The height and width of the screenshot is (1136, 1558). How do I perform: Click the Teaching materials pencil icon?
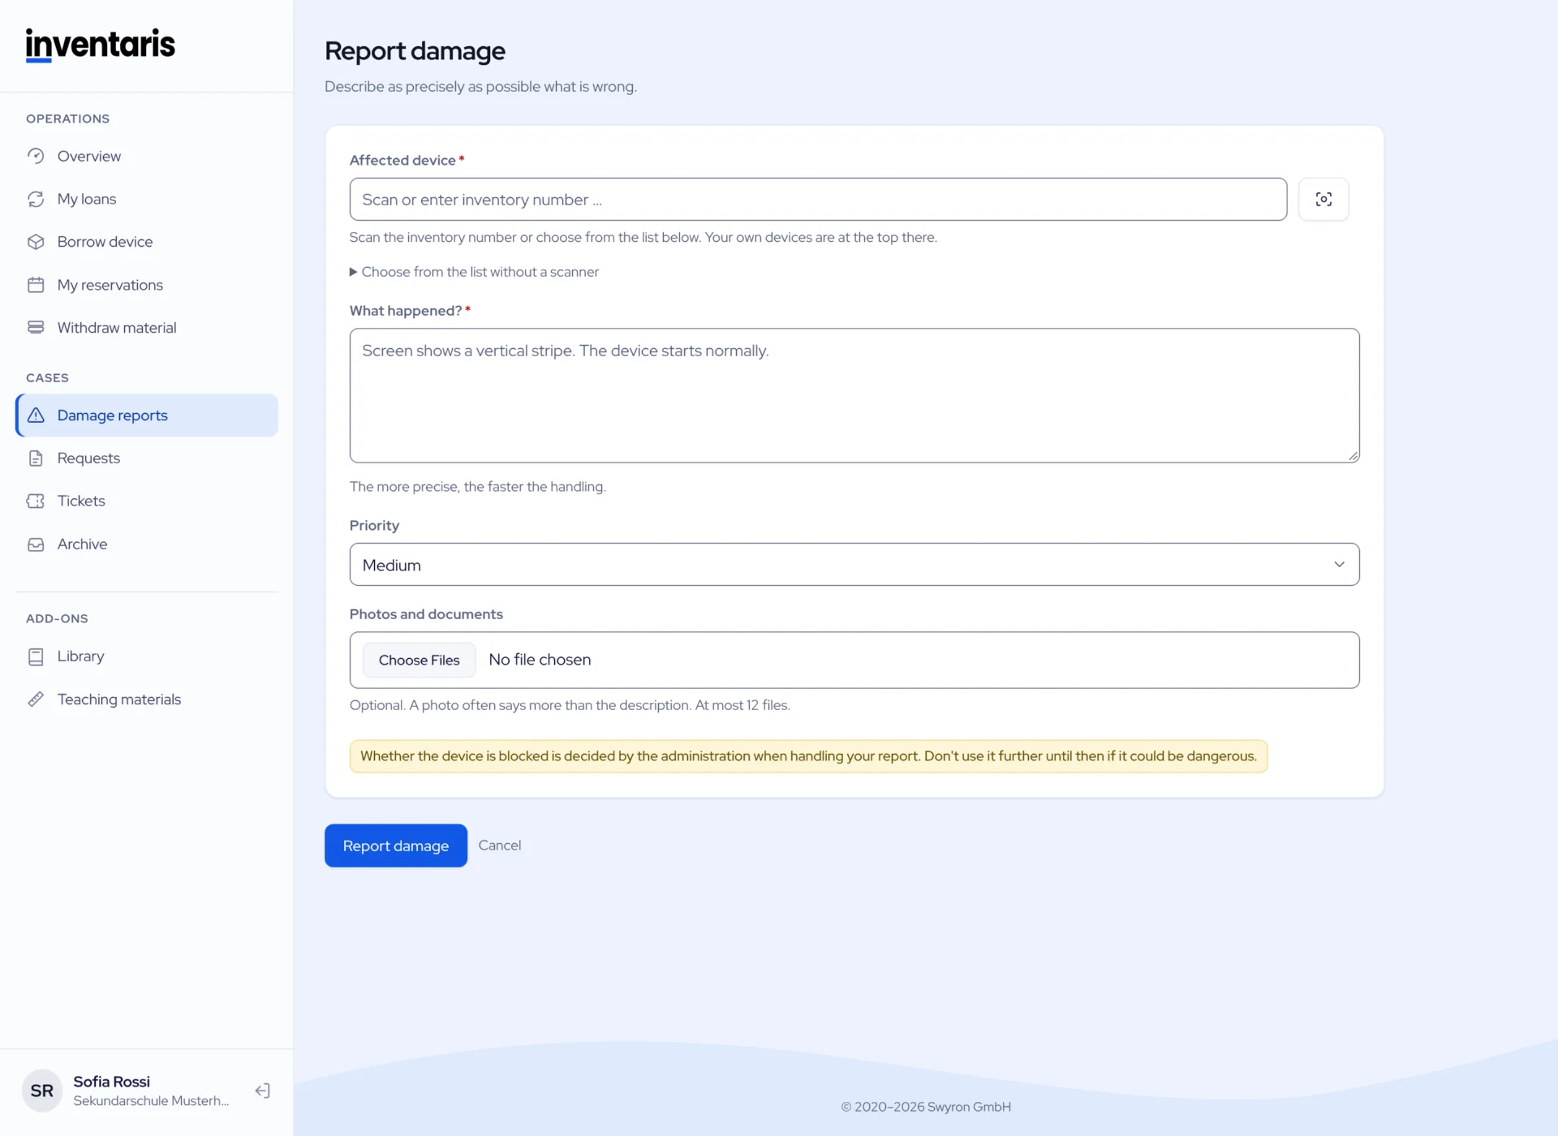(36, 699)
